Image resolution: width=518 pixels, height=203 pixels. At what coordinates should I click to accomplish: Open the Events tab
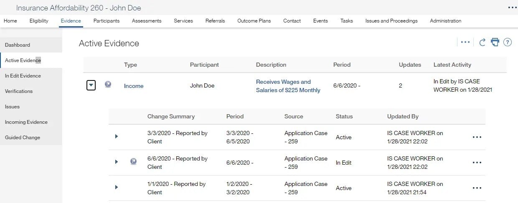click(320, 21)
